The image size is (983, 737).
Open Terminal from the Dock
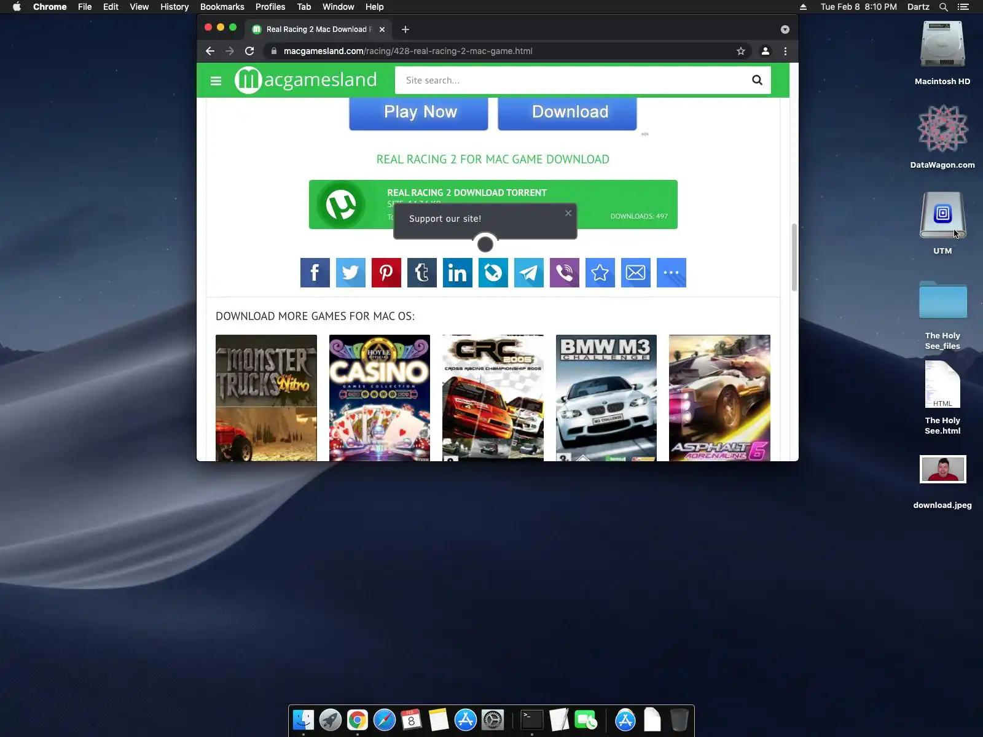click(531, 720)
